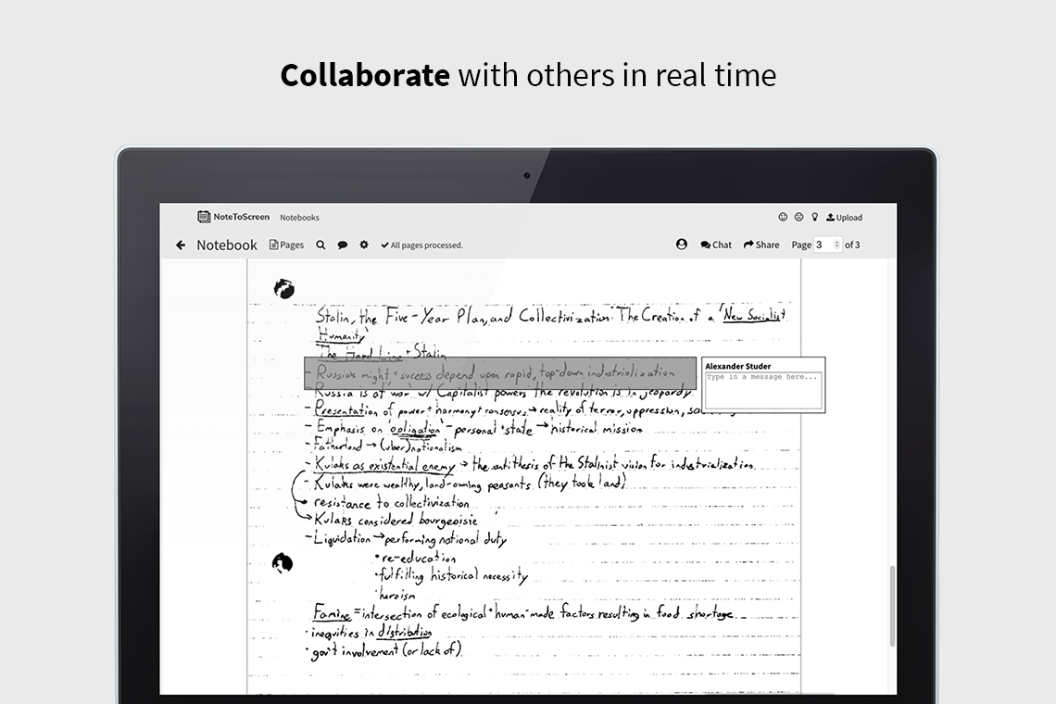Click the 'of 3' page count text
Viewport: 1056px width, 704px height.
(x=852, y=245)
